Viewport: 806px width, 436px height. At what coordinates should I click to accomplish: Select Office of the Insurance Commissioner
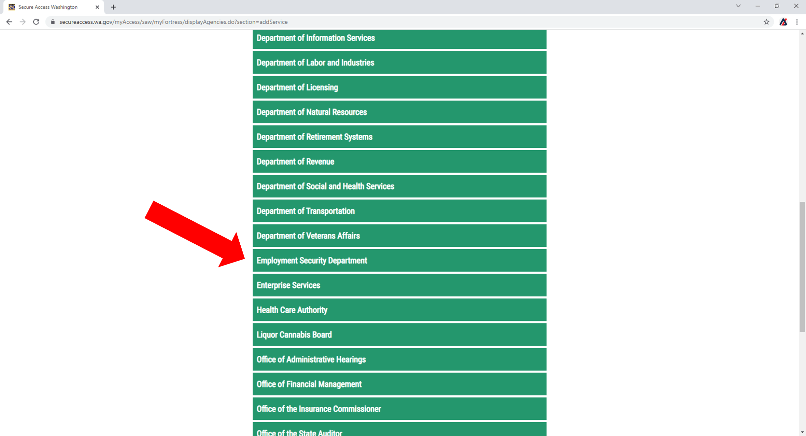click(x=399, y=409)
